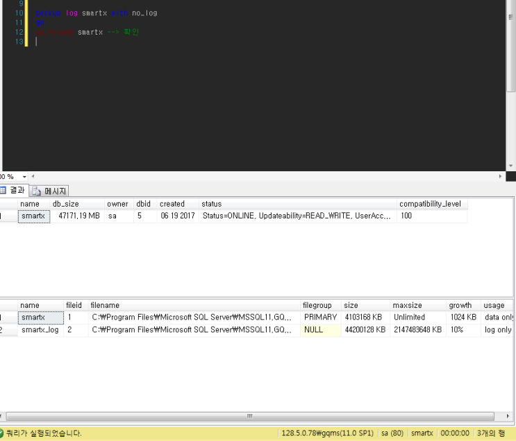Screen dimensions: 516x441
Task: Click the sa (80) login in status bar
Action: (x=392, y=433)
